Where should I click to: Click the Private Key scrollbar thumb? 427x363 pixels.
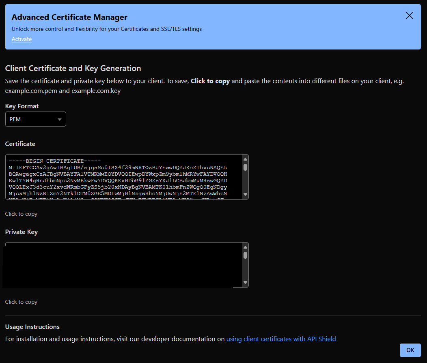(245, 255)
